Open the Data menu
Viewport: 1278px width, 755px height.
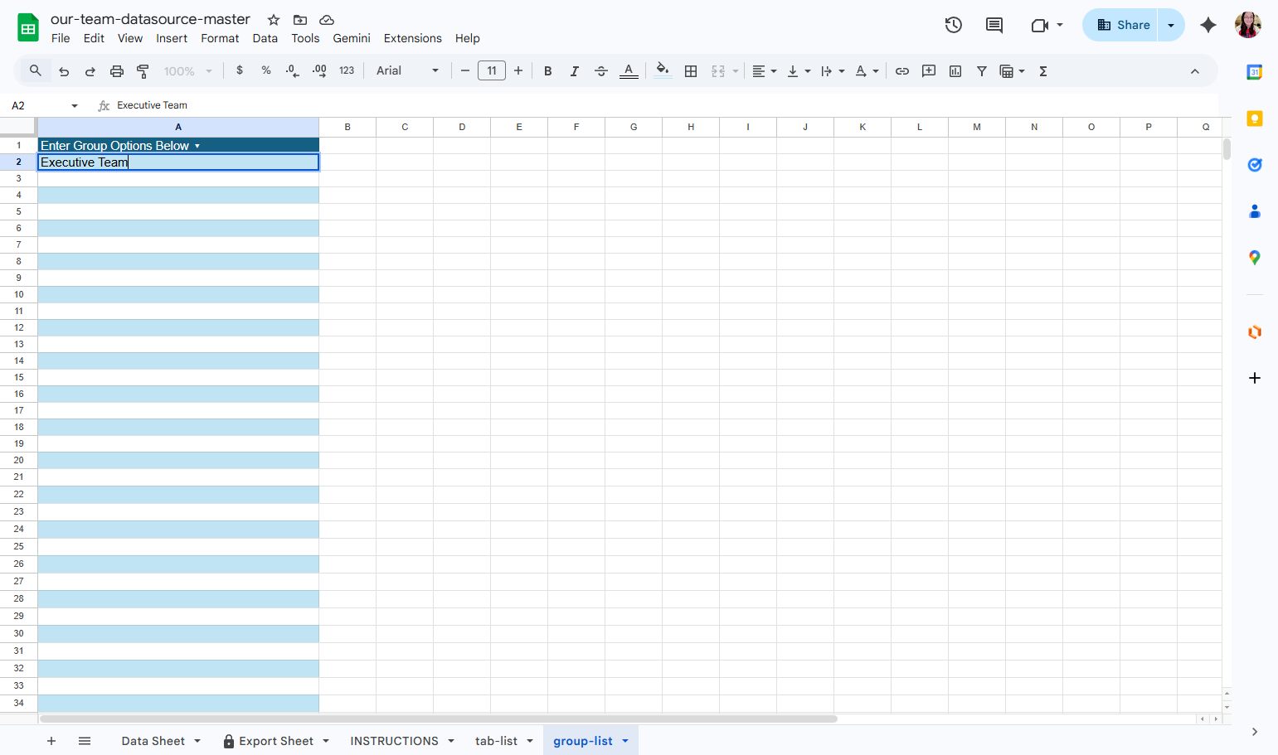coord(265,38)
